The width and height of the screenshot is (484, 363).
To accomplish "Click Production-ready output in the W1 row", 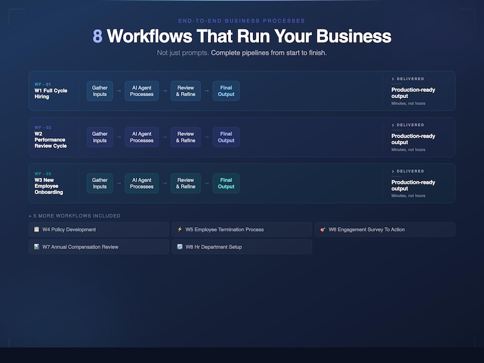I will [x=413, y=93].
